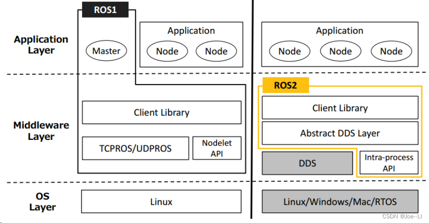
Task: Click the Linux box in the OS layer
Action: coord(162,202)
